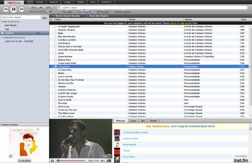Click the track list scroll-up arrow
This screenshot has width=252, height=163.
[250, 26]
